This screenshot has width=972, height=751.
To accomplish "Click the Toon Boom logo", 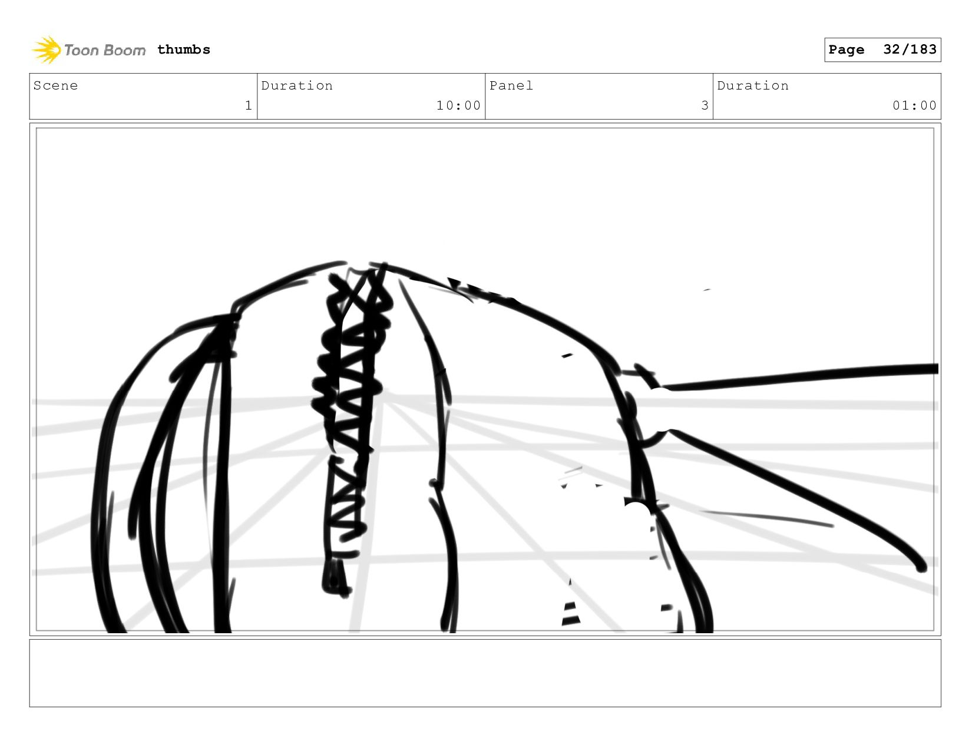I will (x=88, y=49).
